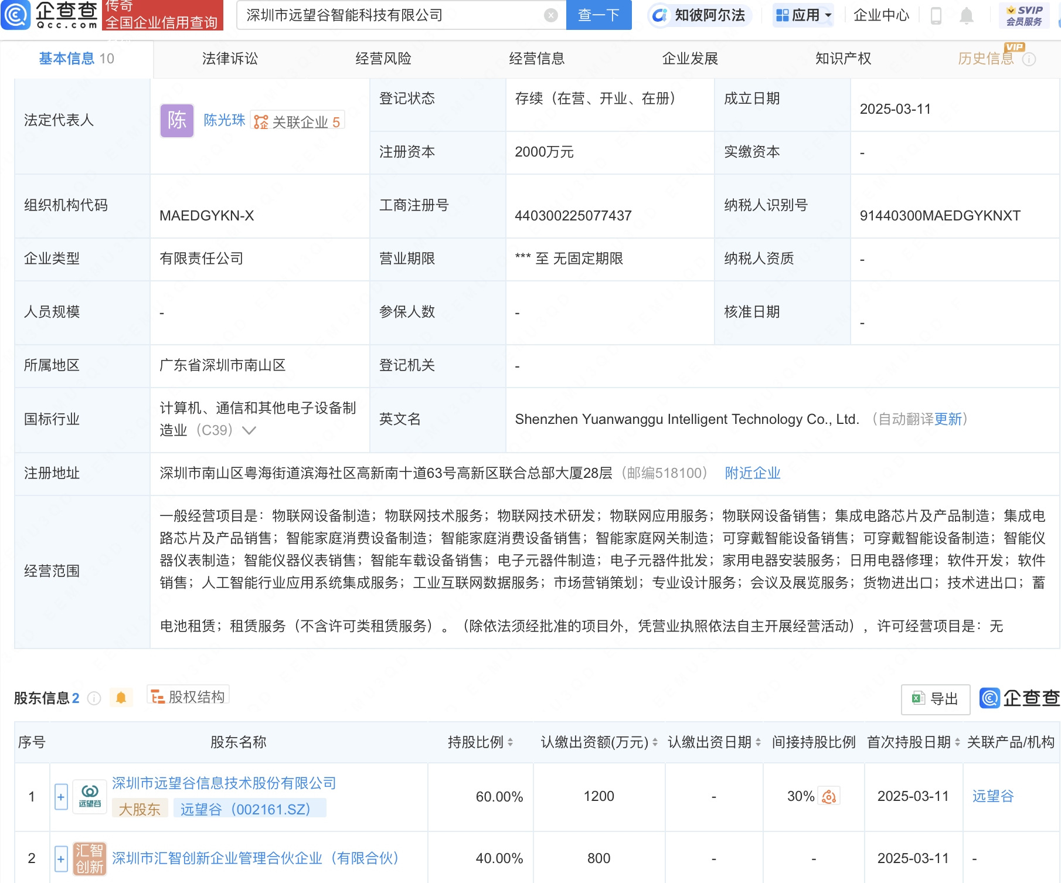Select registration number 440300225077437
The image size is (1061, 883).
573,216
